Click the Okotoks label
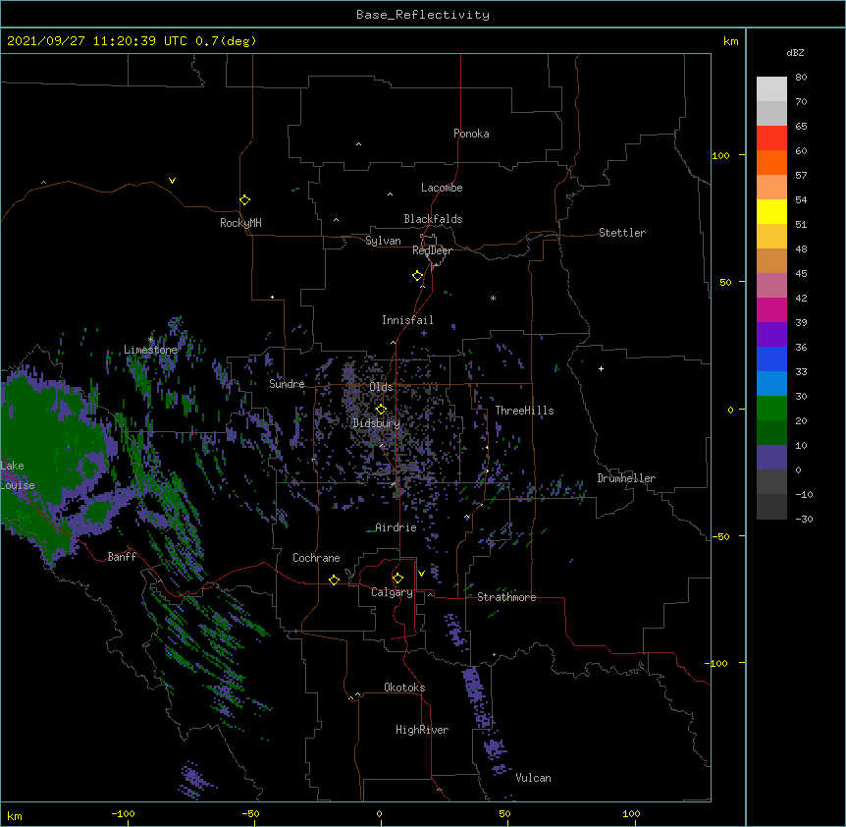Screen dimensions: 846x827 (404, 688)
